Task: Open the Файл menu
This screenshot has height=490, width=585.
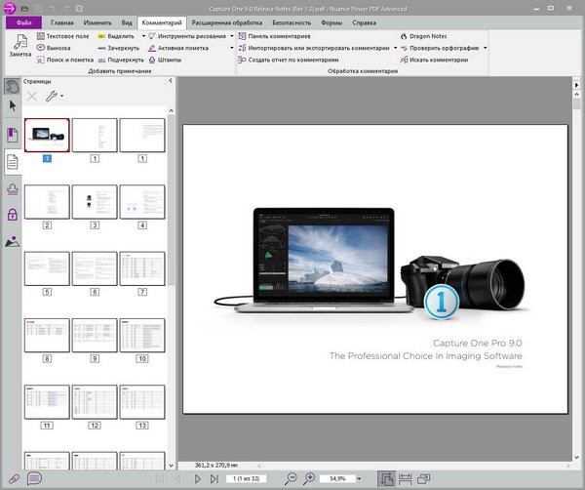Action: [25, 20]
